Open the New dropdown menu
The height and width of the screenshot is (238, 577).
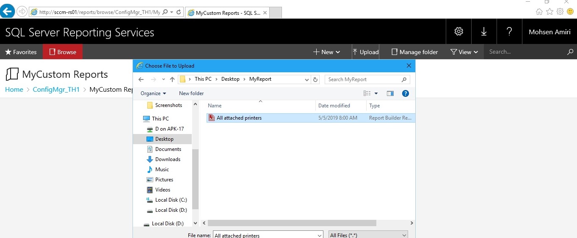pyautogui.click(x=326, y=52)
